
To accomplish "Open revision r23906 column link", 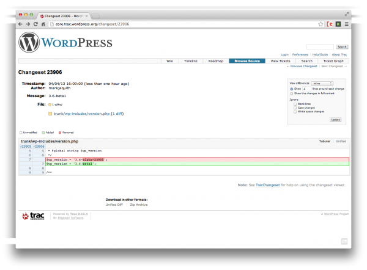I will pos(39,147).
